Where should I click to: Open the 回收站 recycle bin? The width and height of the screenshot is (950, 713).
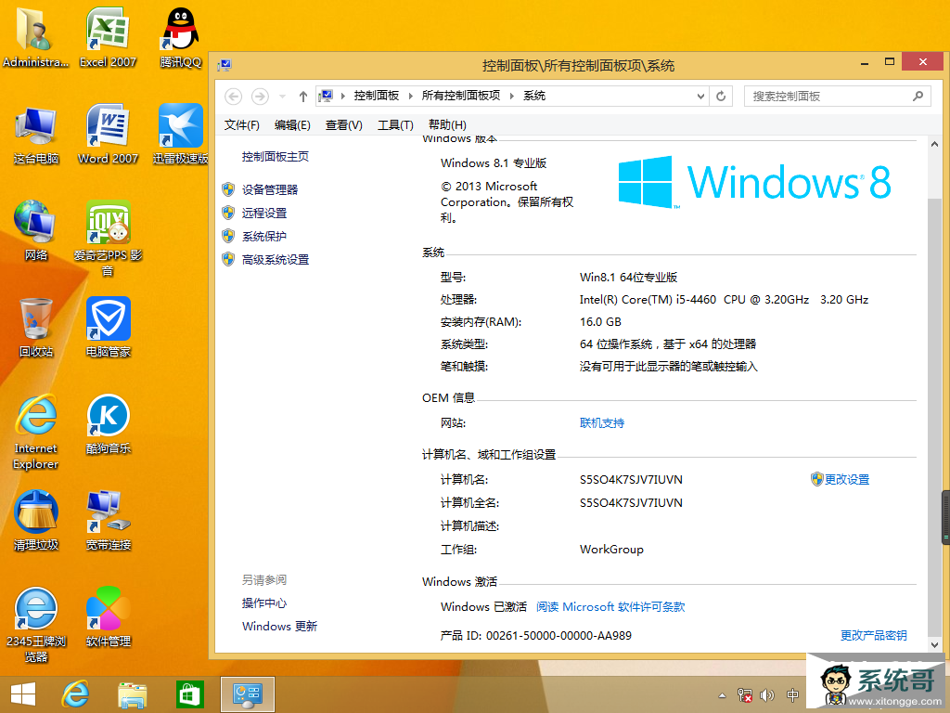36,328
